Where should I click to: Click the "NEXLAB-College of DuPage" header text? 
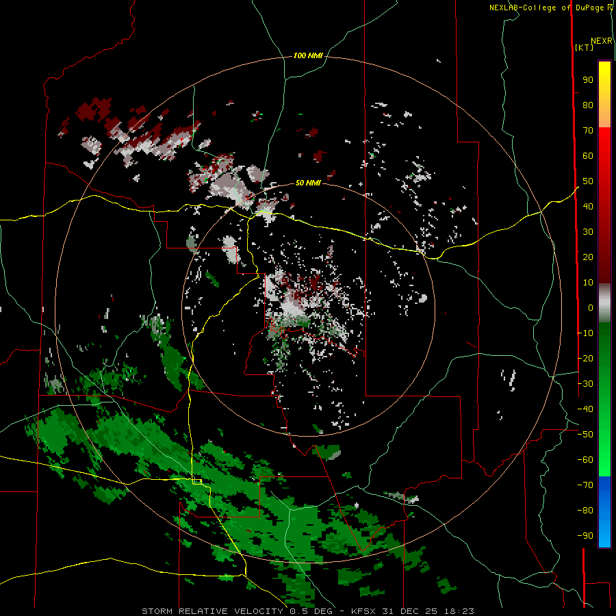548,8
